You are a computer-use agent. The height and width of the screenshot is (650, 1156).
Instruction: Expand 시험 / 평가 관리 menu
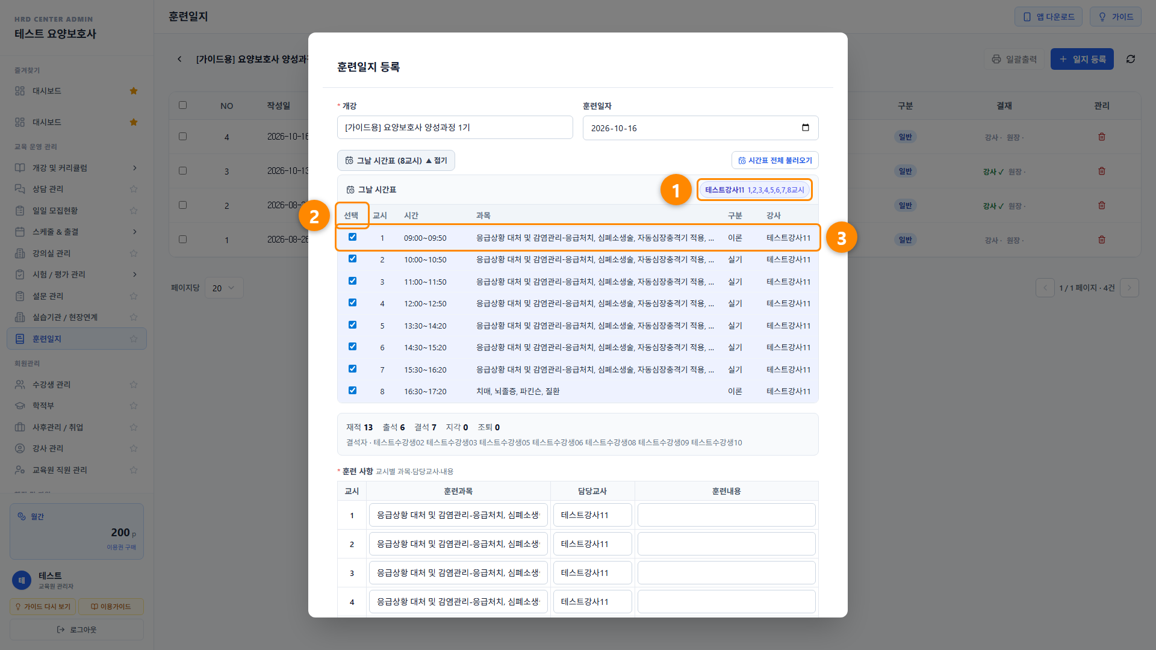point(76,274)
